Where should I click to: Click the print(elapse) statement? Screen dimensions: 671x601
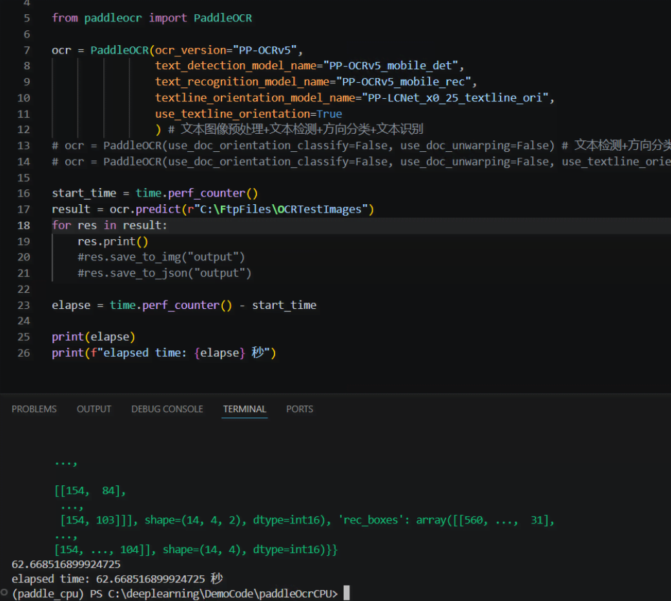point(93,337)
